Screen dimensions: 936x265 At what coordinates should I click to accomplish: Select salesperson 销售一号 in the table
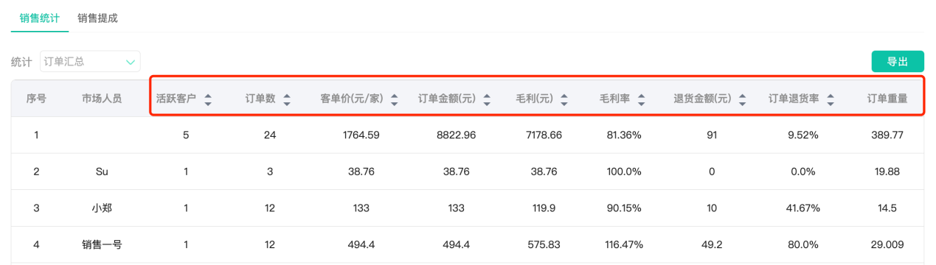point(102,244)
